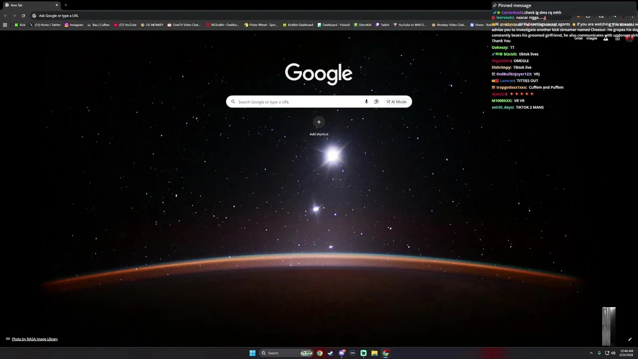This screenshot has height=359, width=638.
Task: Reload the current page
Action: pyautogui.click(x=23, y=15)
